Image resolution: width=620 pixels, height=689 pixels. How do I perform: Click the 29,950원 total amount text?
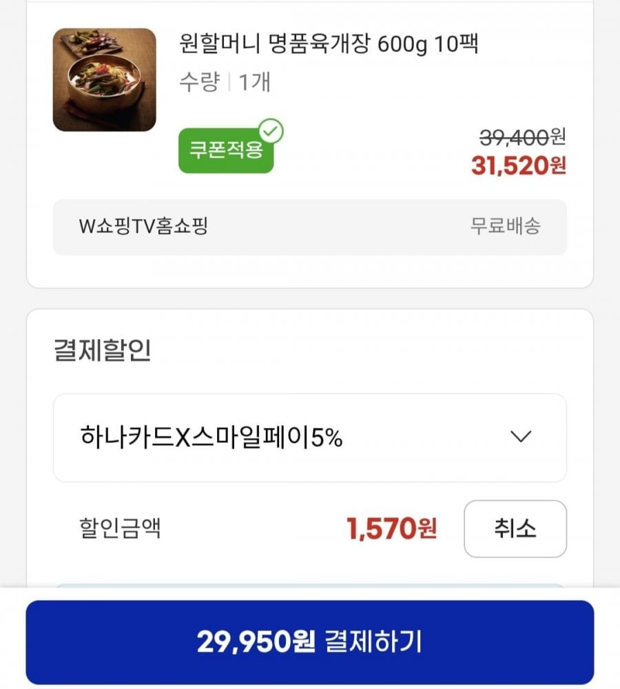256,642
